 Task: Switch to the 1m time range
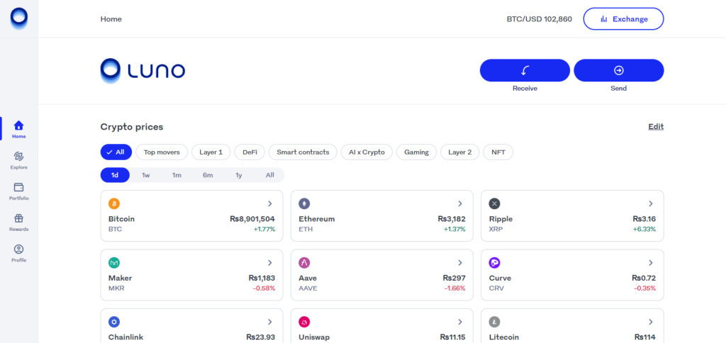tap(177, 175)
